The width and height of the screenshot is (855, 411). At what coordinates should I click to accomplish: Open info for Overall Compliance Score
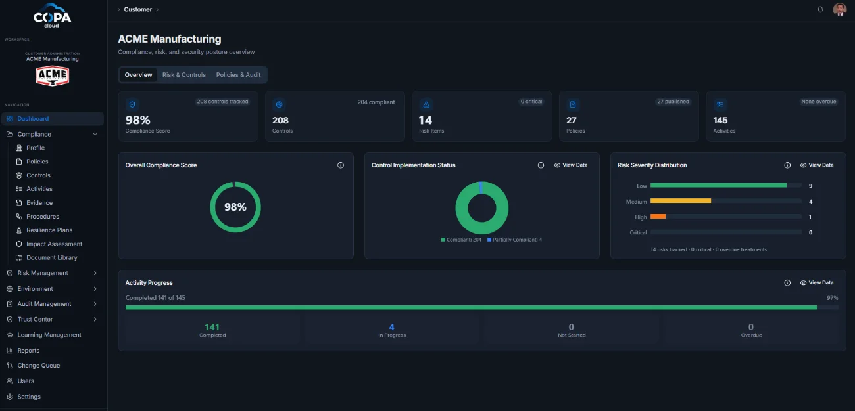click(341, 165)
